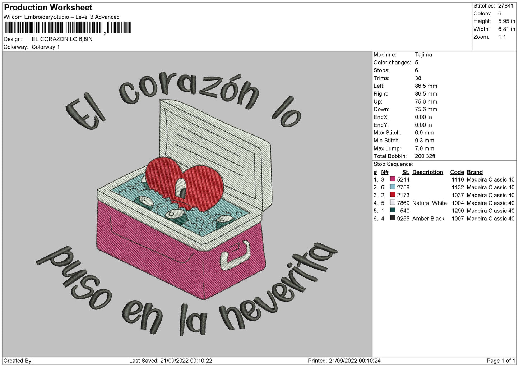Click the 'Last Saved: 21/09/2022 00:10:22' footer
The image size is (519, 367).
point(171,361)
